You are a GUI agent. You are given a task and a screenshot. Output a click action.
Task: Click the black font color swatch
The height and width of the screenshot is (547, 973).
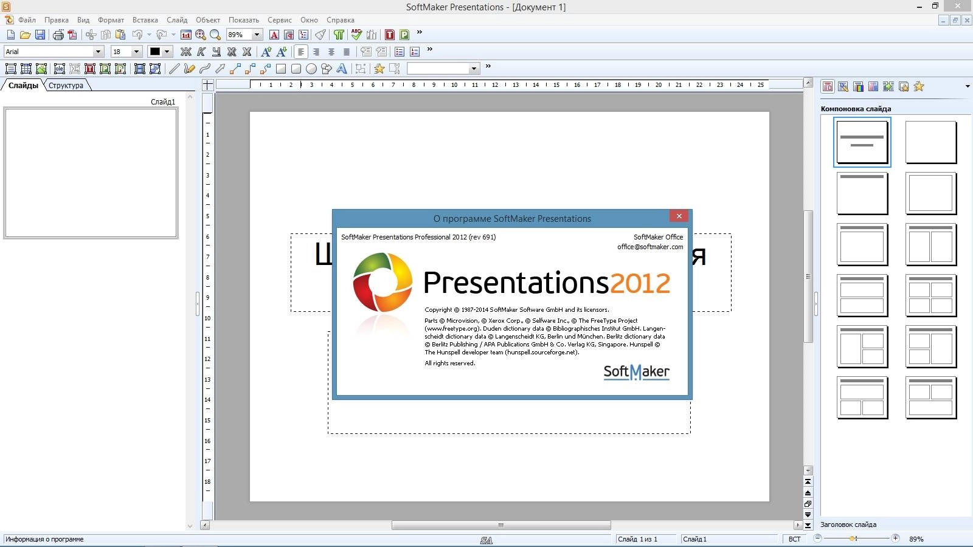(155, 52)
